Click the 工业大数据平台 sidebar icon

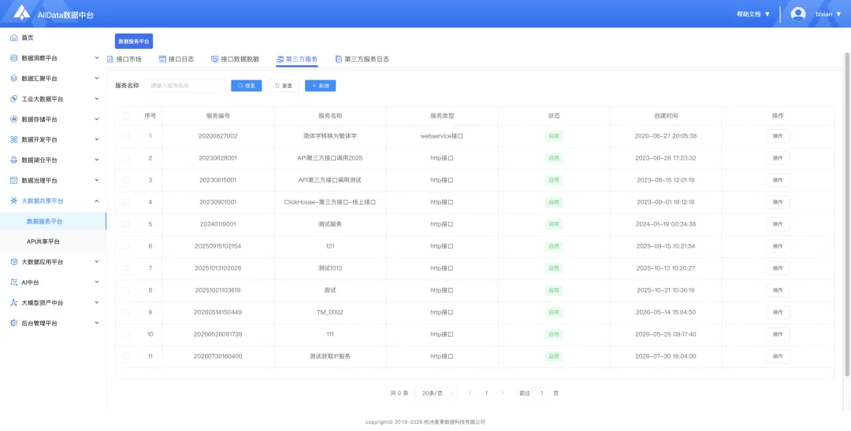[x=14, y=99]
